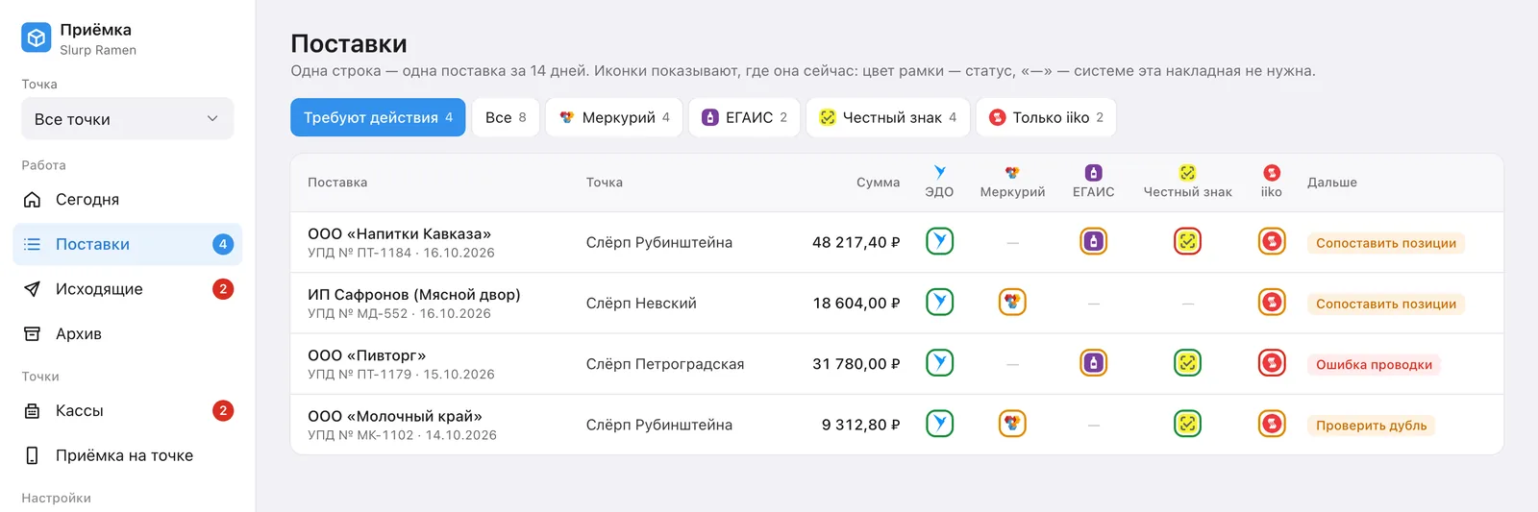
Task: Open delivery ООО «Пивторг»
Action: pyautogui.click(x=366, y=354)
